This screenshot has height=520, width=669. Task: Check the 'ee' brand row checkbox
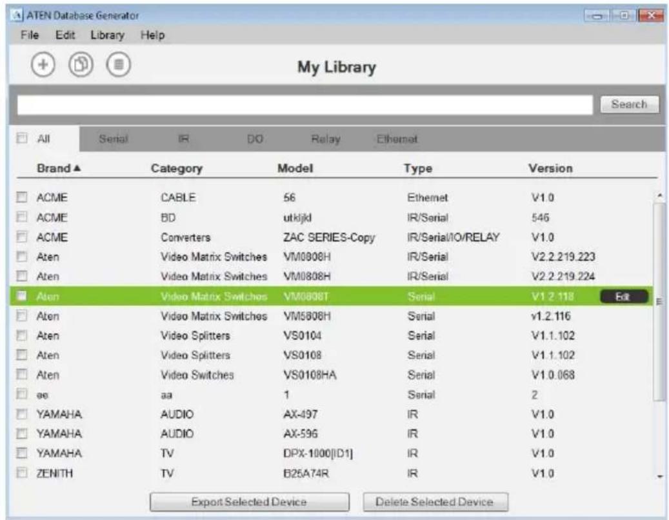tap(22, 394)
